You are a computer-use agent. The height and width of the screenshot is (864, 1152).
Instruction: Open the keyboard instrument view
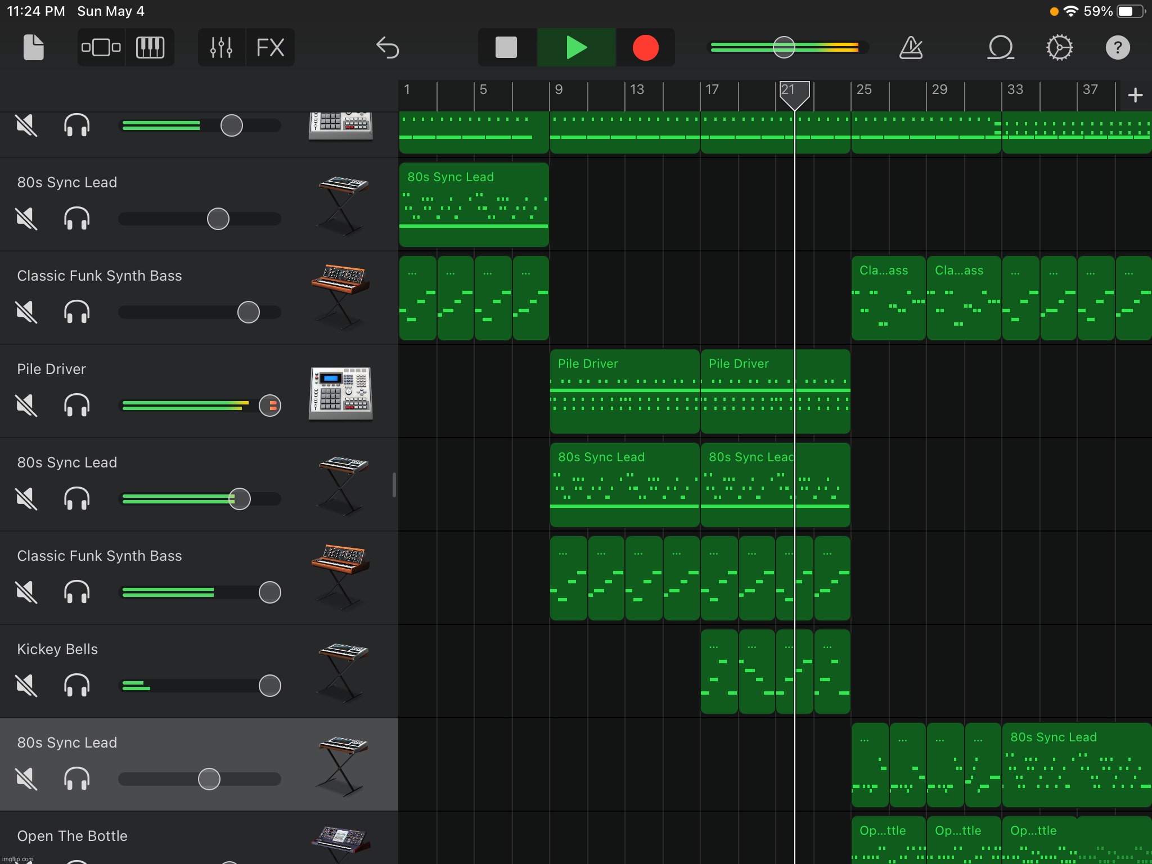click(150, 47)
